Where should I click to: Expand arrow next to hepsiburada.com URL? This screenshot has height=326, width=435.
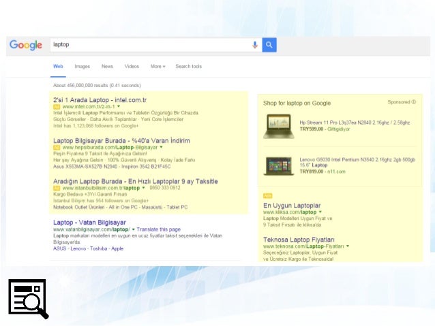coord(161,147)
